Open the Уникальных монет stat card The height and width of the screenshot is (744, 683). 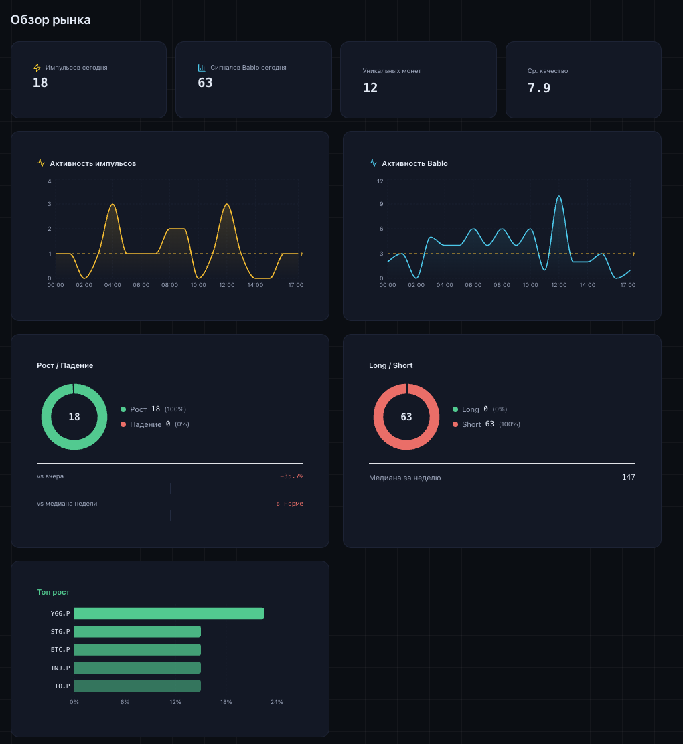(x=418, y=80)
